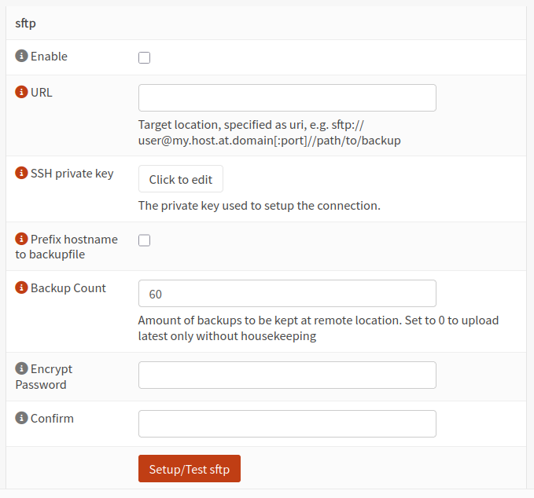534x498 pixels.
Task: Focus the Encrypt Password input field
Action: point(287,375)
